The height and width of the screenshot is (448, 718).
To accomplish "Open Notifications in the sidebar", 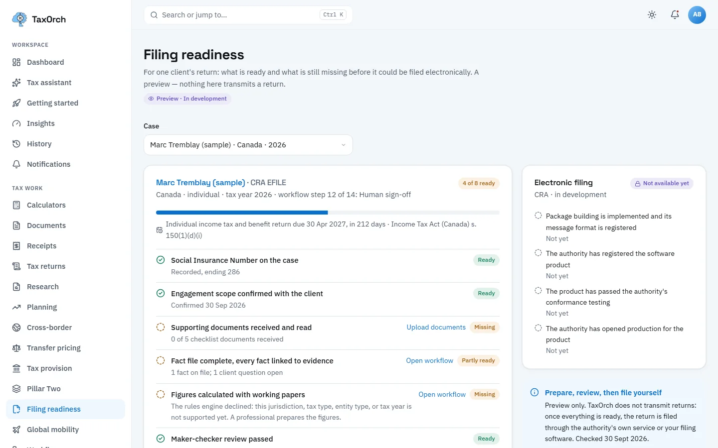I will click(x=65, y=164).
